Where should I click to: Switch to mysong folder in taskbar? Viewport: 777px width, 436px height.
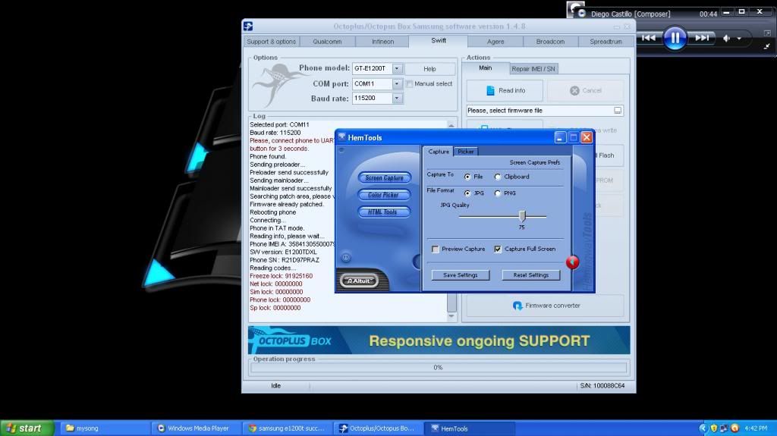[x=105, y=428]
